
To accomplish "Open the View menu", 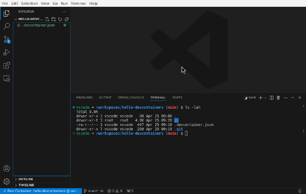I will 45,3.
